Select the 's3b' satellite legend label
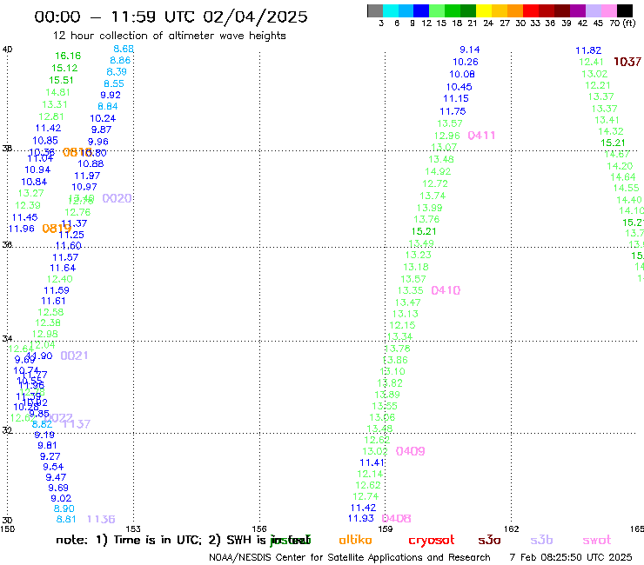This screenshot has width=644, height=565. pyautogui.click(x=541, y=540)
